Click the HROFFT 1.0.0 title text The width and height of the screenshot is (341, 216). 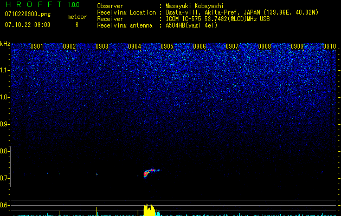(42, 4)
